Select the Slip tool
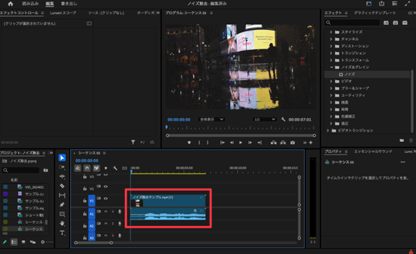The height and width of the screenshot is (254, 416). click(x=62, y=195)
